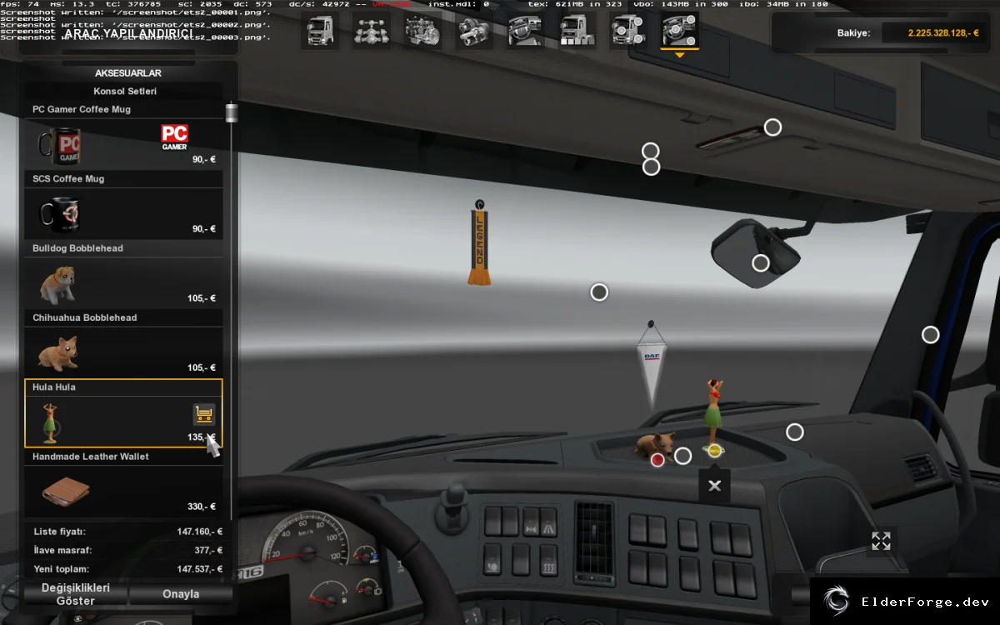Image resolution: width=1000 pixels, height=625 pixels.
Task: Confirm purchase with Onayla button
Action: click(181, 594)
